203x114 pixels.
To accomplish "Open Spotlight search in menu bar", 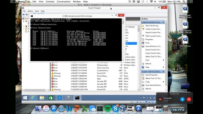I will (184, 2).
